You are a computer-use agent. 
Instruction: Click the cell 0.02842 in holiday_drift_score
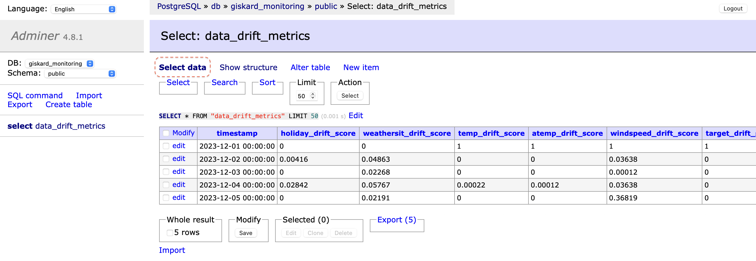pyautogui.click(x=318, y=185)
